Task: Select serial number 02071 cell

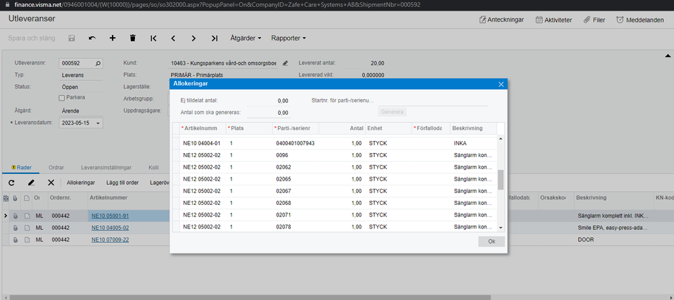Action: [296, 215]
